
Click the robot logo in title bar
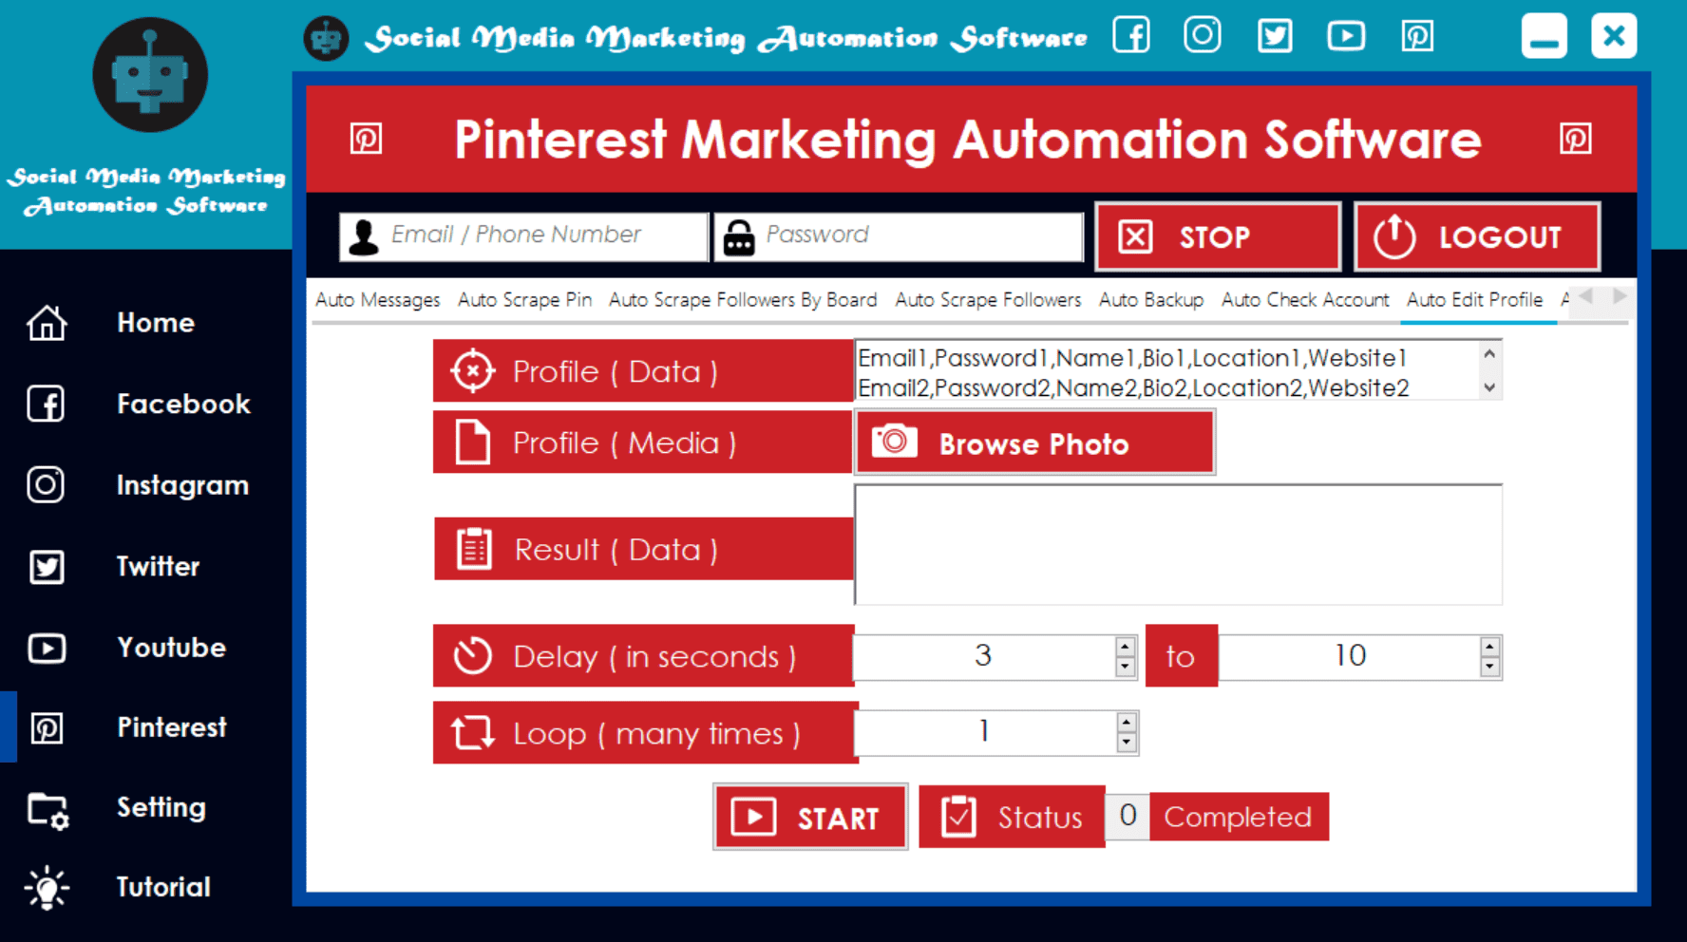(x=326, y=38)
